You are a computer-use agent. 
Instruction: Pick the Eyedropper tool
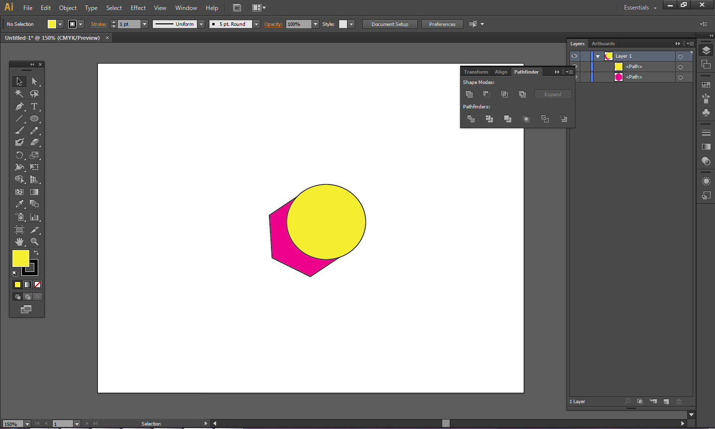pyautogui.click(x=19, y=204)
